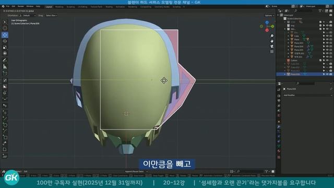Select the Extrude Region tool
This screenshot has width=334, height=188.
(x=5, y=80)
